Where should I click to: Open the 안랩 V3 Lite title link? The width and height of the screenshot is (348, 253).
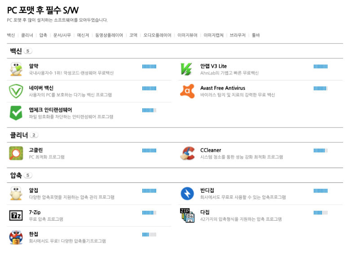click(x=213, y=66)
